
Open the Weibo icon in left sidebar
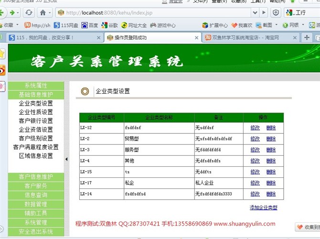click(2, 70)
